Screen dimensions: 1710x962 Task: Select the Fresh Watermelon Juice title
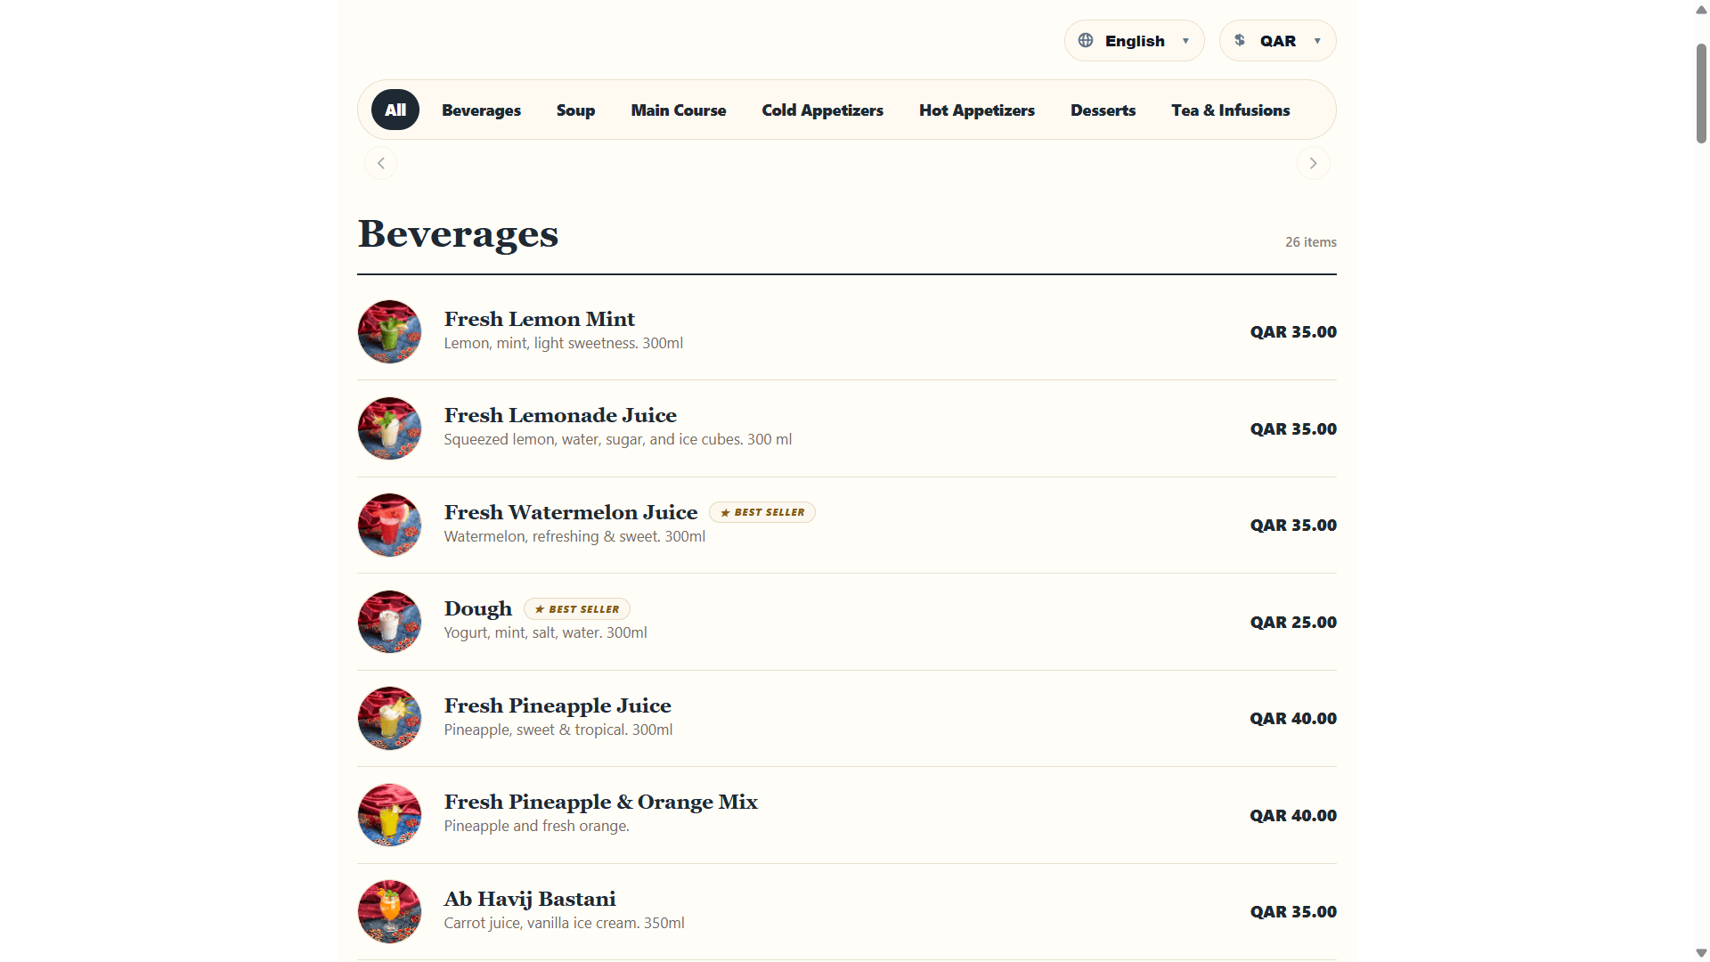click(x=571, y=512)
